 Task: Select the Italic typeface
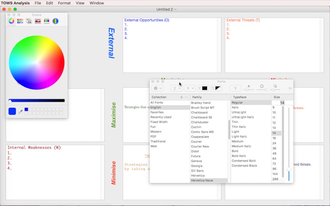251,108
